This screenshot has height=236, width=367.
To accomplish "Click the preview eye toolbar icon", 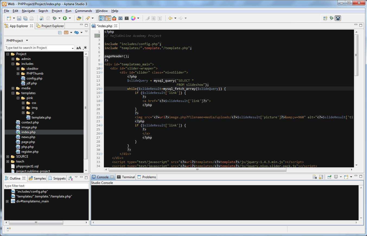I will 120,18.
